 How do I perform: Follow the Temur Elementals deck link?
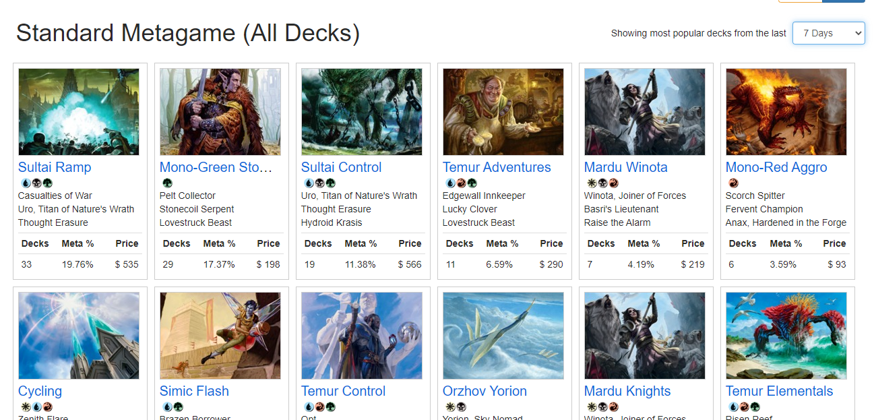pos(779,391)
